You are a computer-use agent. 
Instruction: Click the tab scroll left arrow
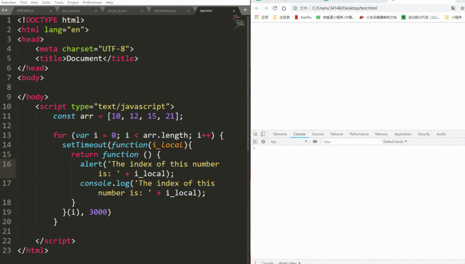point(2,10)
